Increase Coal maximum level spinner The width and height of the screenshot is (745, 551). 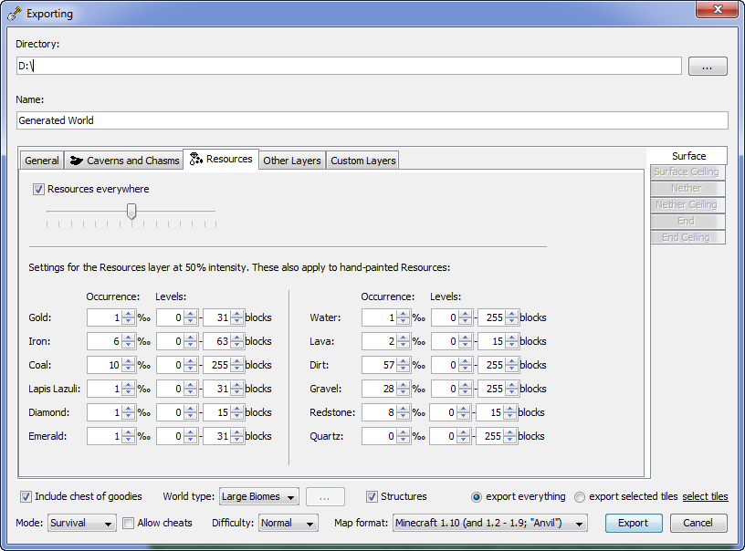[x=237, y=361]
